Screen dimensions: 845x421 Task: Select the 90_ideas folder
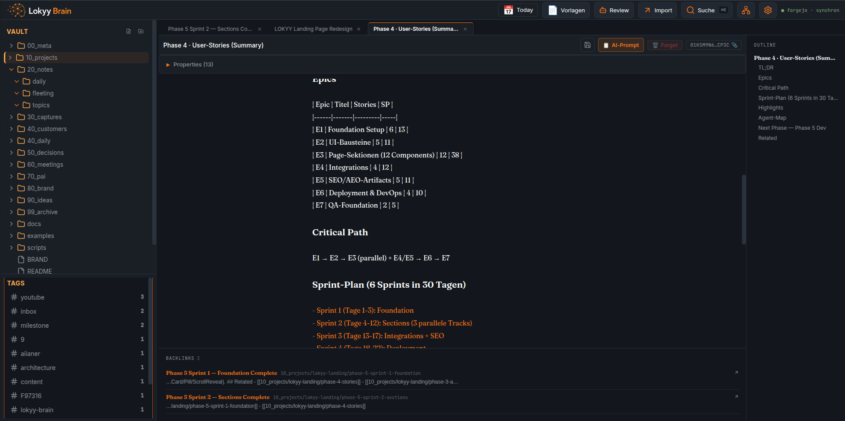point(77,200)
